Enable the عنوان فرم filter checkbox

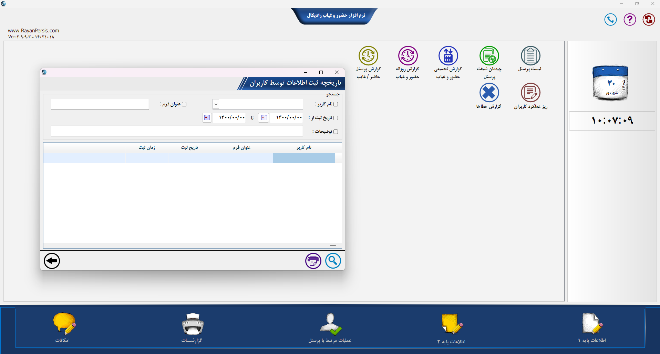click(184, 104)
